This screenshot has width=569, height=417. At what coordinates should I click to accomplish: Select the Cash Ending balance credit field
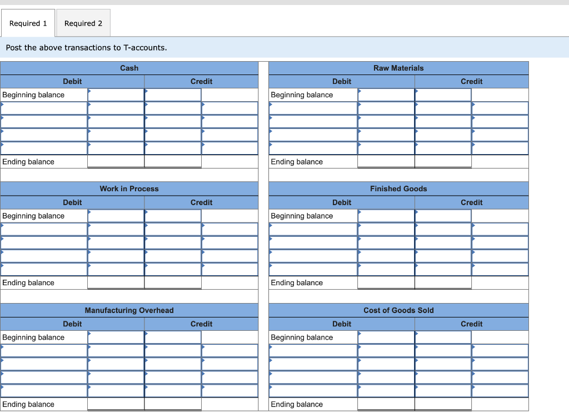173,162
